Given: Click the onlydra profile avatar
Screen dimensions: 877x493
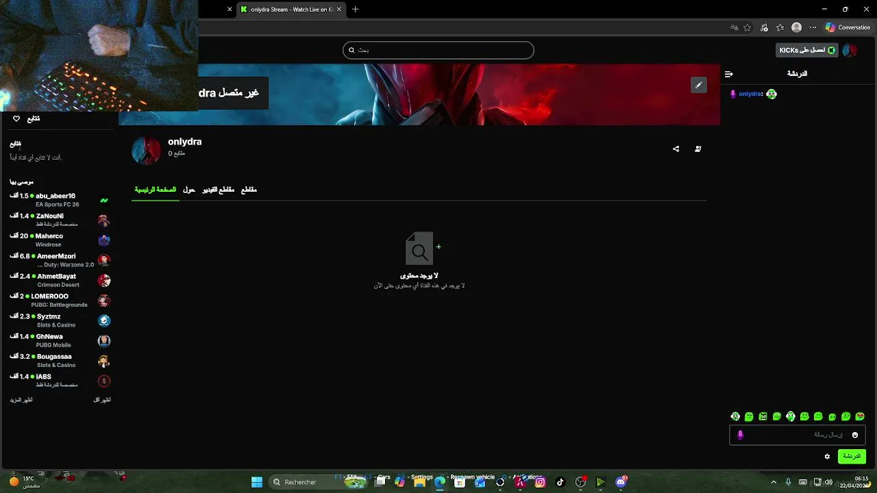Looking at the screenshot, I should click(146, 151).
